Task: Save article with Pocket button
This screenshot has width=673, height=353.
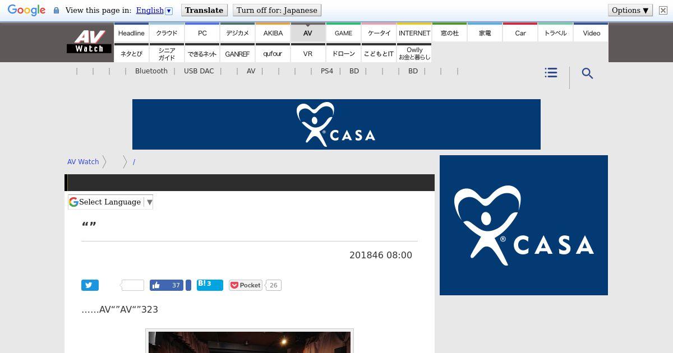Action: tap(246, 285)
